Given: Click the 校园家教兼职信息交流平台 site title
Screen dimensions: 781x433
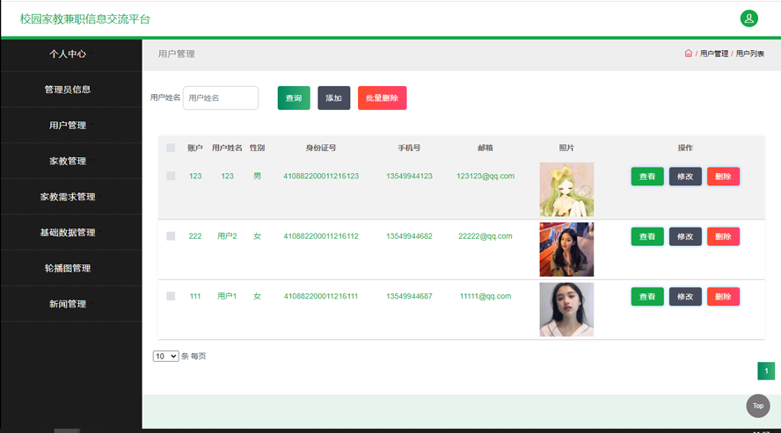Looking at the screenshot, I should click(85, 19).
